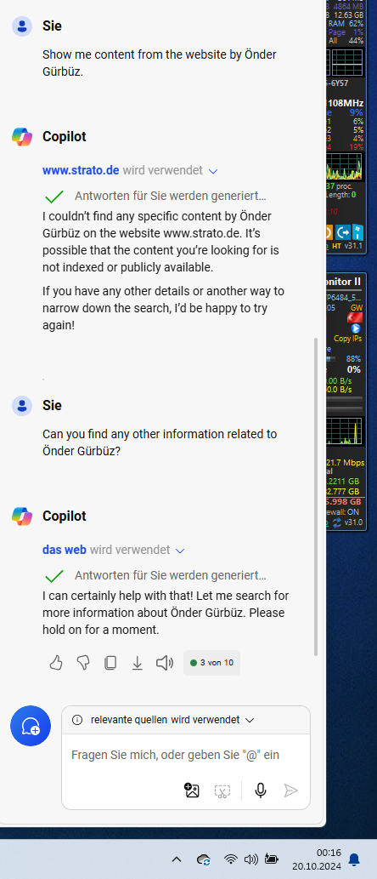Send the message with arrow icon
The width and height of the screenshot is (377, 879).
pos(291,791)
